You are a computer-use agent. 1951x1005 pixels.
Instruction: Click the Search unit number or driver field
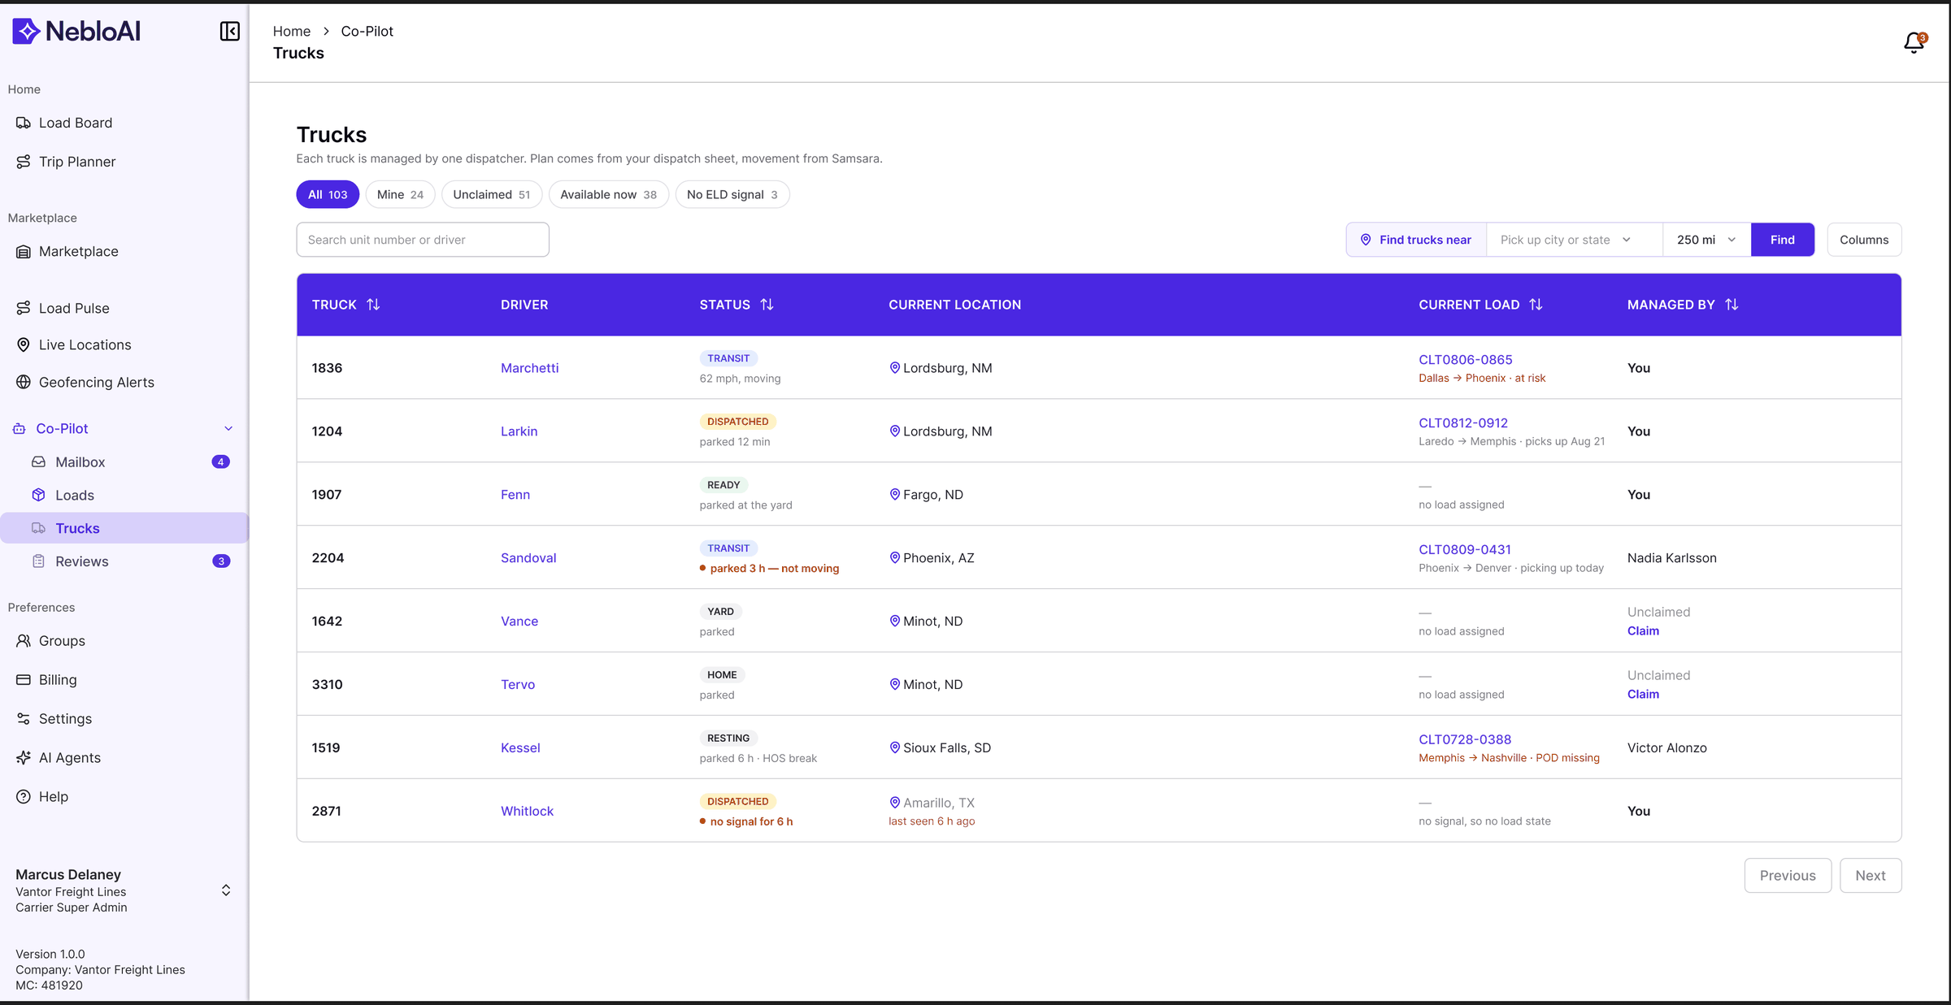(423, 240)
